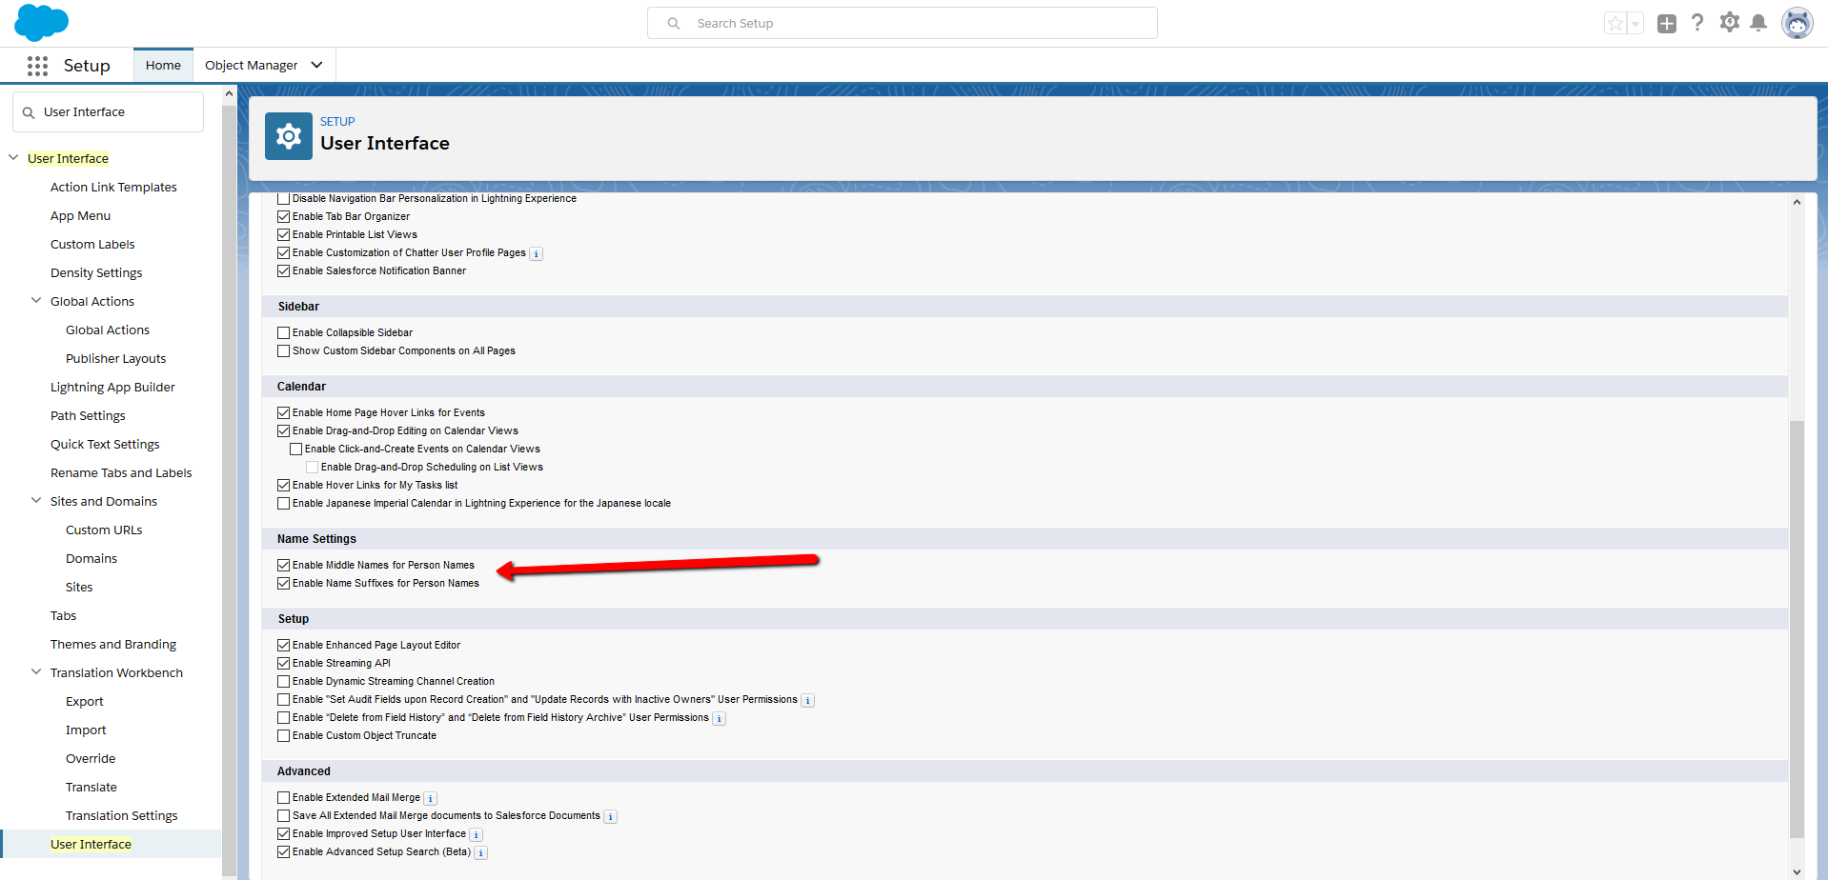This screenshot has width=1828, height=880.
Task: Open the App Launcher grid icon
Action: [37, 66]
